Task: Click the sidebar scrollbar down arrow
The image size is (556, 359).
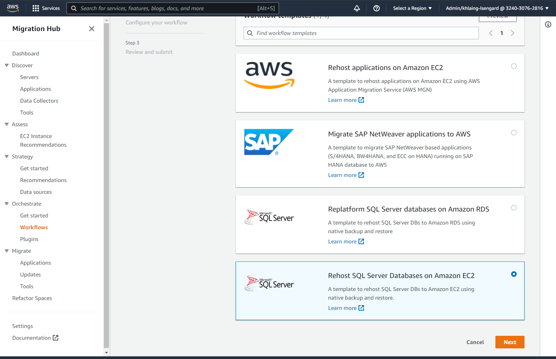Action: tap(106, 353)
